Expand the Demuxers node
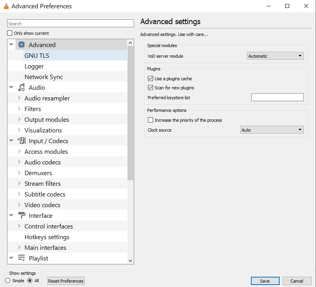Viewport: 316px width, 287px height. 19,173
